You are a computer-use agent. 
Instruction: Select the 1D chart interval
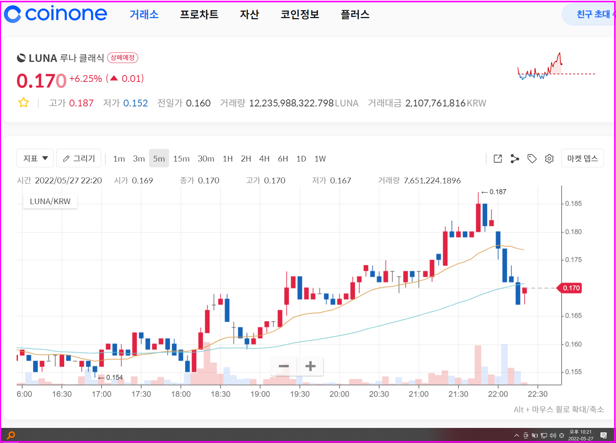point(301,158)
